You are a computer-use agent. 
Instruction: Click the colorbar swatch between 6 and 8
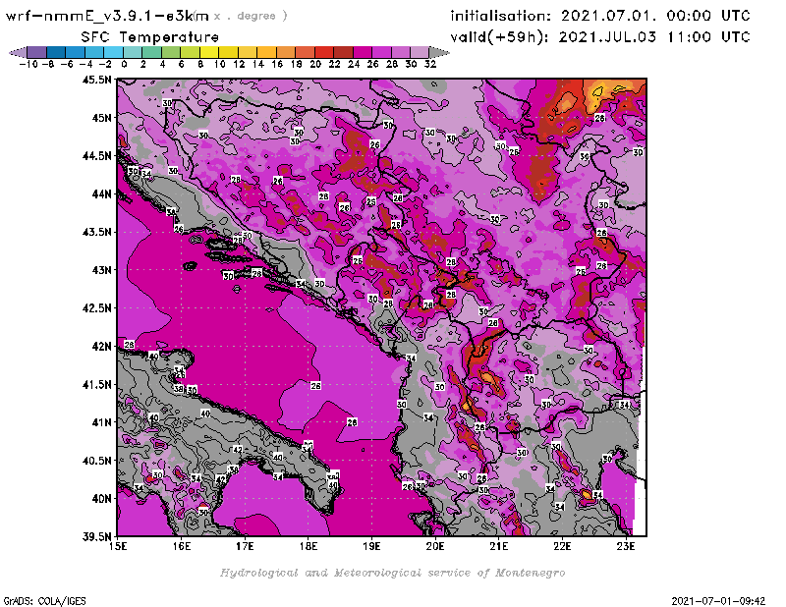click(x=190, y=52)
